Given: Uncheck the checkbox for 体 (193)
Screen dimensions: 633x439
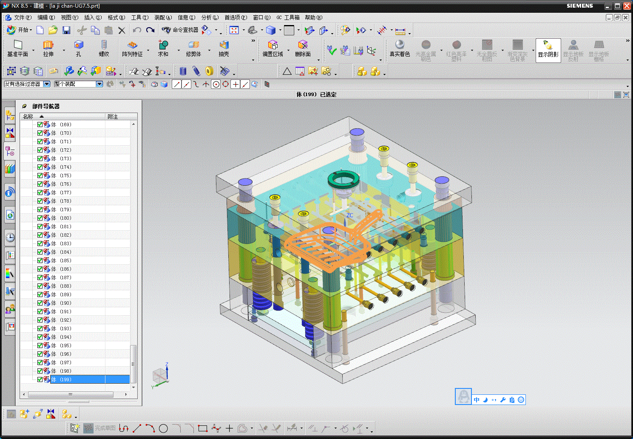Looking at the screenshot, I should coord(40,329).
